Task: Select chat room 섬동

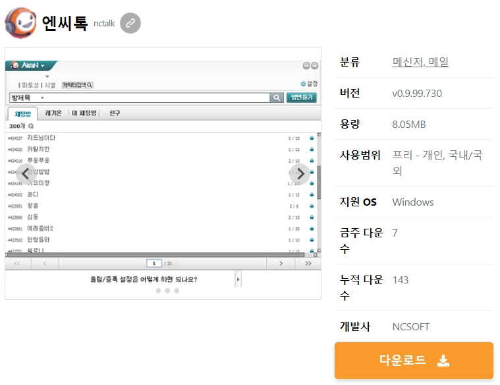Action: [x=33, y=217]
